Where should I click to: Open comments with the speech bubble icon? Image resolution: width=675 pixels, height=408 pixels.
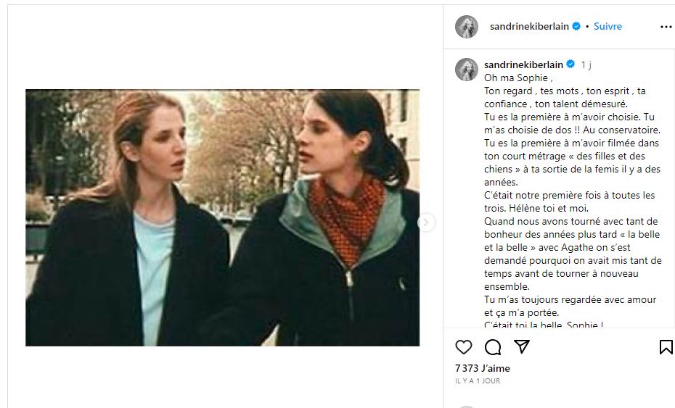coord(493,347)
